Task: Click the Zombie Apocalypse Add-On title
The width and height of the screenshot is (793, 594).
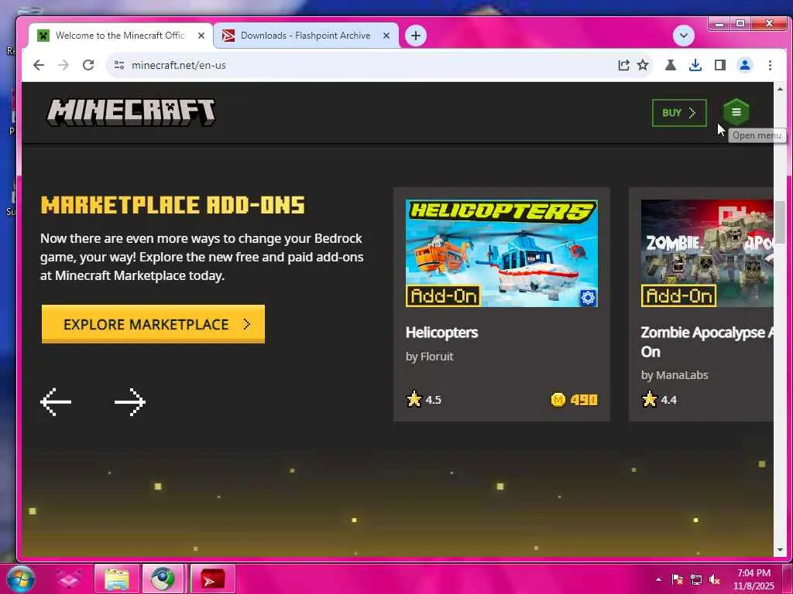Action: click(707, 342)
